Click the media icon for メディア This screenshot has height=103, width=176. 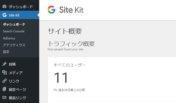tap(4, 72)
